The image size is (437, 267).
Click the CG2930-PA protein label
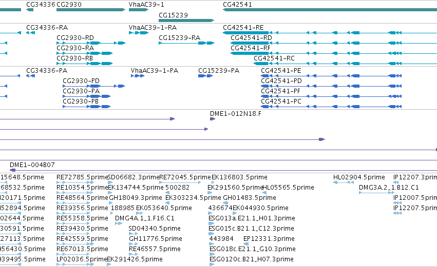81,91
